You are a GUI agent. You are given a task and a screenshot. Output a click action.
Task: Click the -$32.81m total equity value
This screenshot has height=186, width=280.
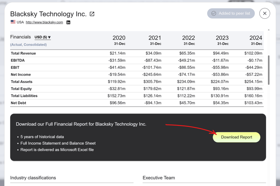point(117,89)
